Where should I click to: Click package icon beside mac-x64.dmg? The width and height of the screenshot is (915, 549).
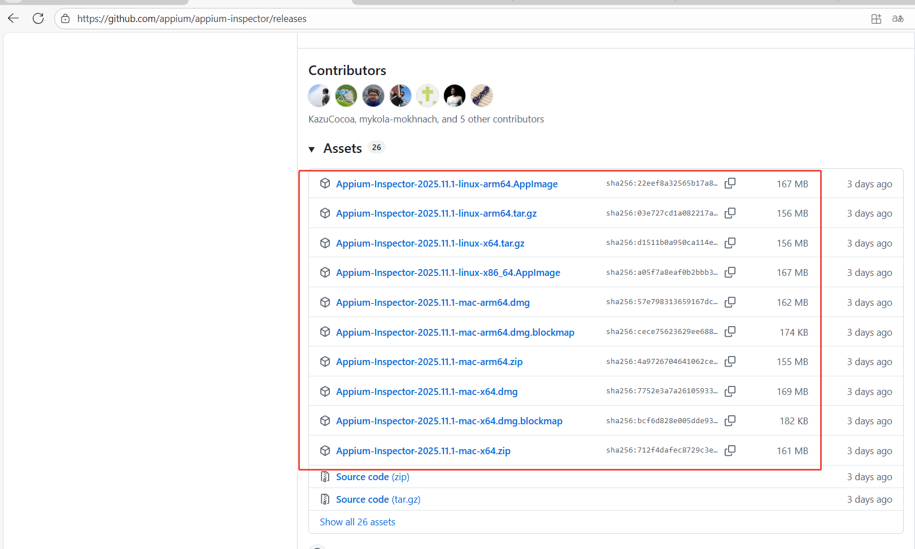(x=325, y=391)
